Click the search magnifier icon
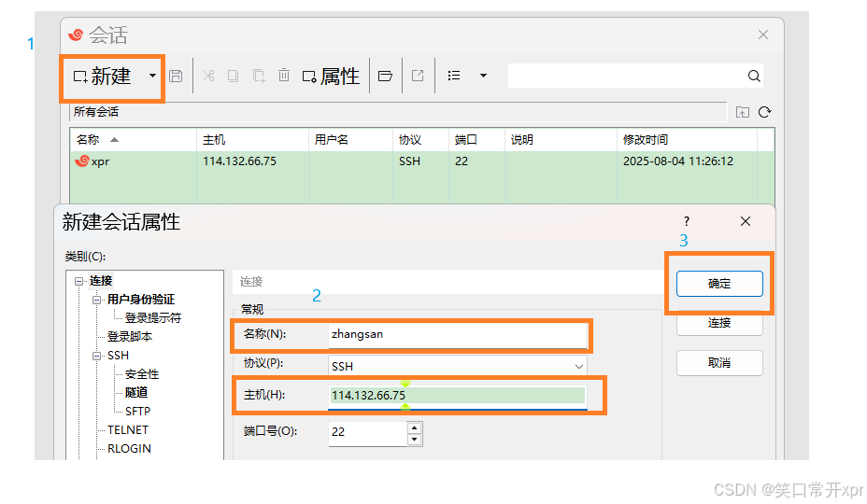The width and height of the screenshot is (867, 504). [x=754, y=77]
